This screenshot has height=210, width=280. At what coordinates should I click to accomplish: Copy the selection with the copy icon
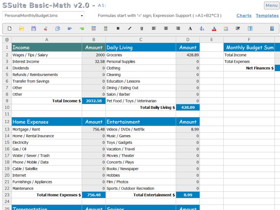57,28
